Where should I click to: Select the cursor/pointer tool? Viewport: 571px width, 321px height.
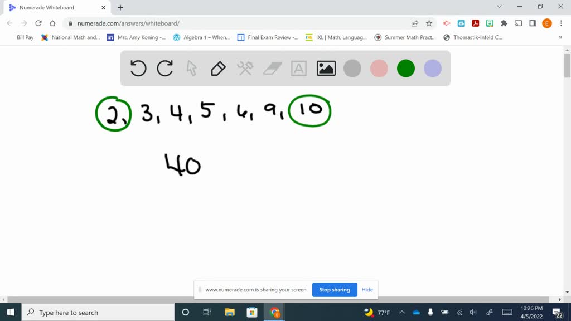(x=191, y=68)
